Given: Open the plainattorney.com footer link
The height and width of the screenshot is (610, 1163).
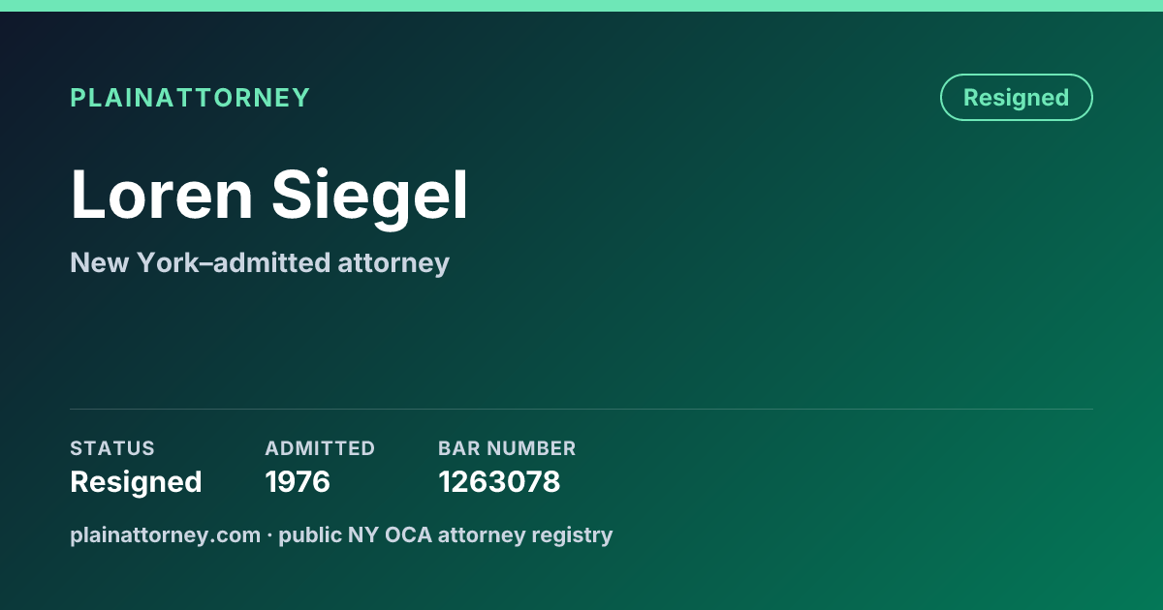Looking at the screenshot, I should (165, 534).
